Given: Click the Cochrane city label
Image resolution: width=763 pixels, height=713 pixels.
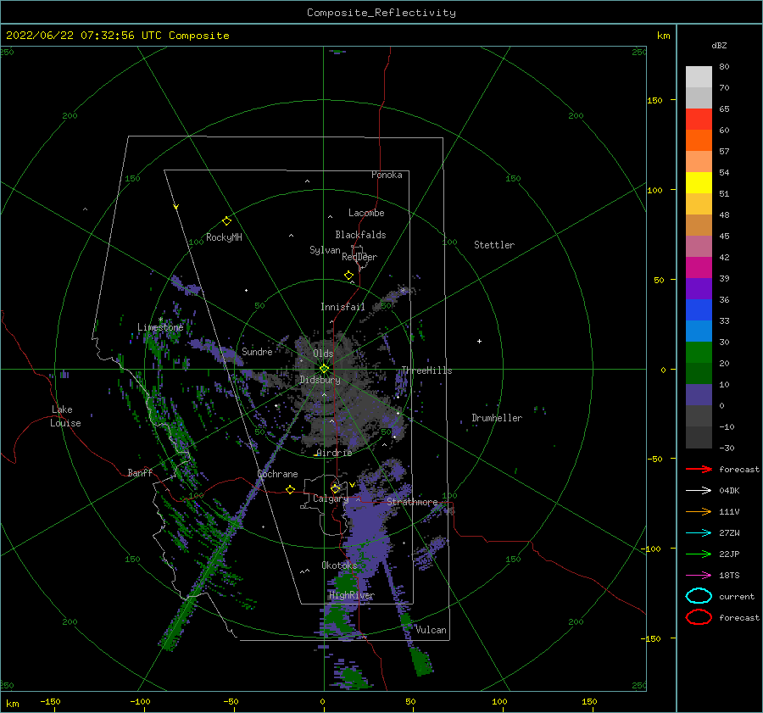Looking at the screenshot, I should pyautogui.click(x=277, y=474).
